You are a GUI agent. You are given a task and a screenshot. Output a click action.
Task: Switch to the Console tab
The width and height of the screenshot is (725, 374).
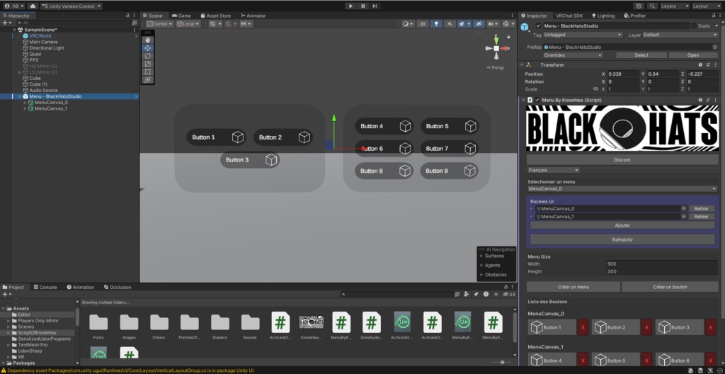(45, 287)
